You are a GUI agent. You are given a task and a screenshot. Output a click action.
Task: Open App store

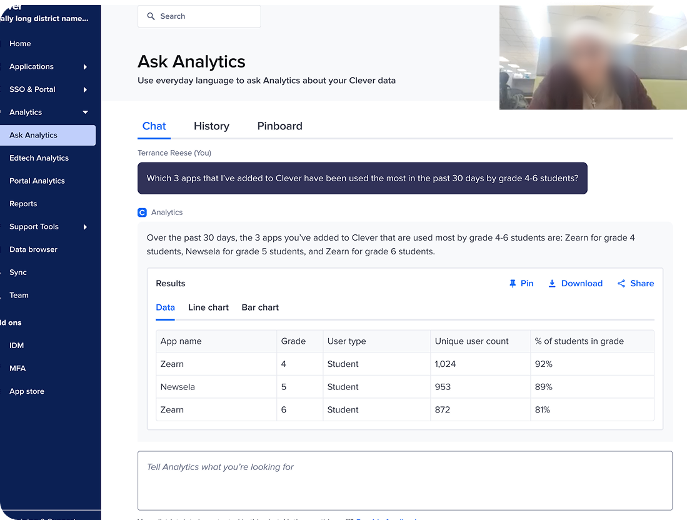click(x=27, y=391)
